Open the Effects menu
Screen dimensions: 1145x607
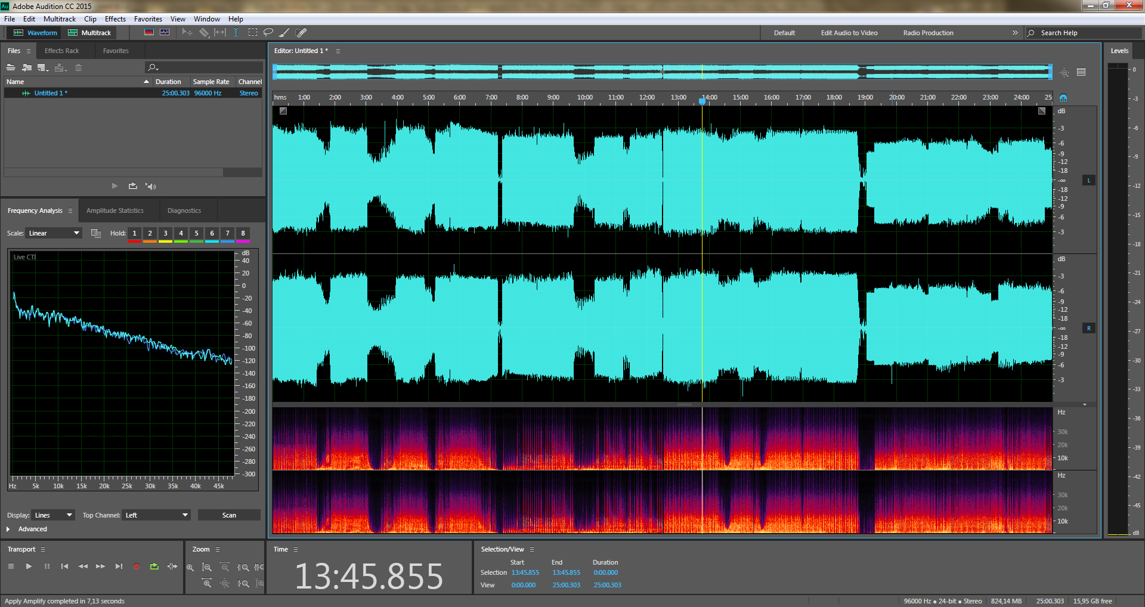(x=115, y=19)
